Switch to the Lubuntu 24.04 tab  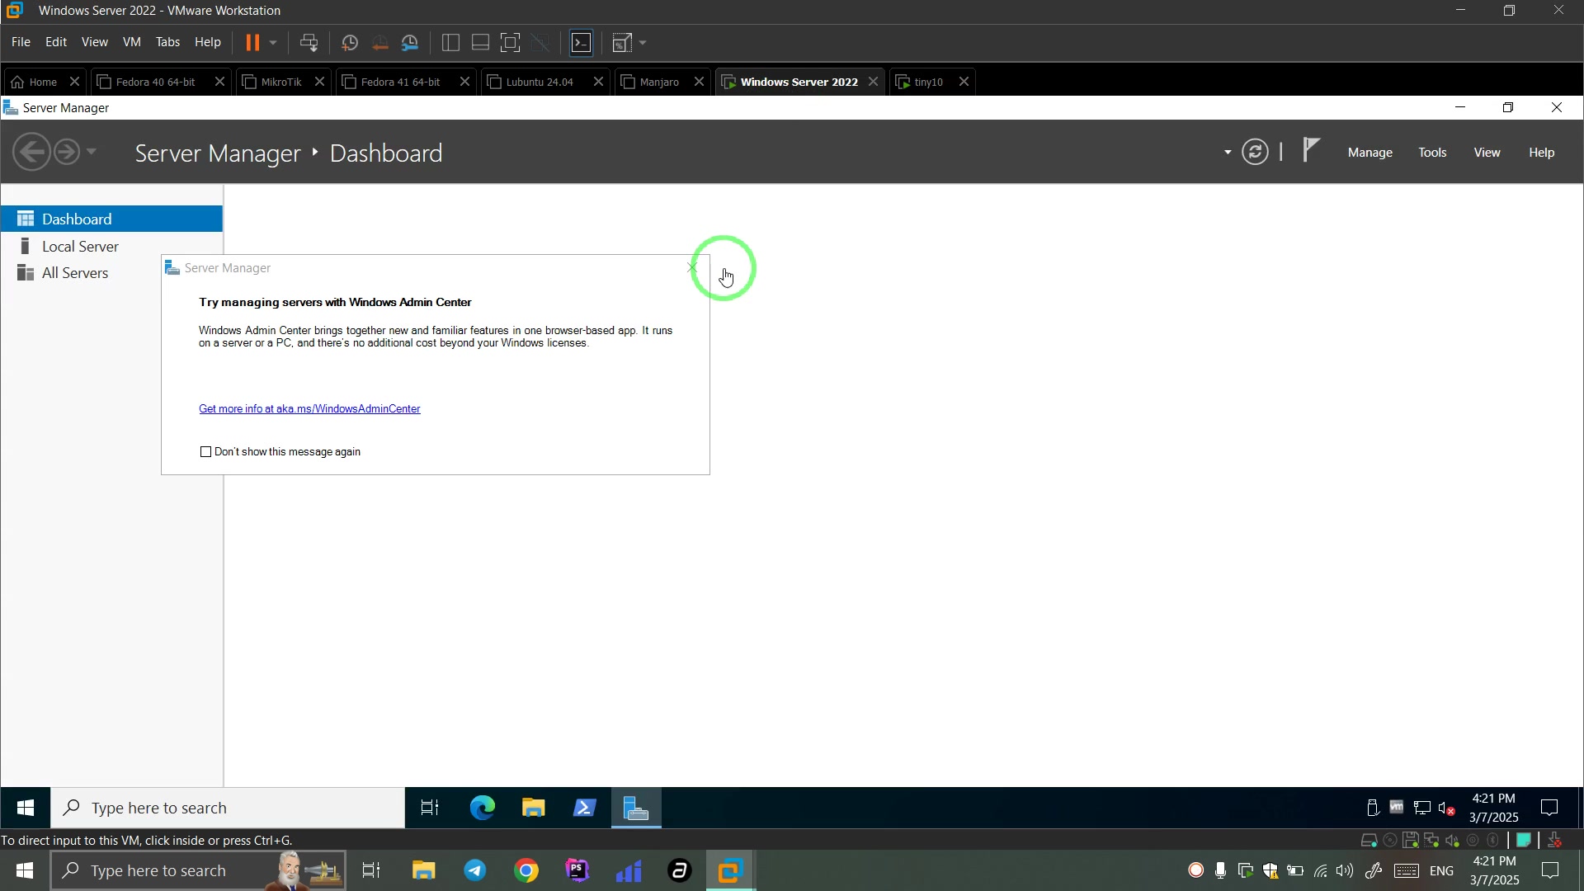[540, 82]
